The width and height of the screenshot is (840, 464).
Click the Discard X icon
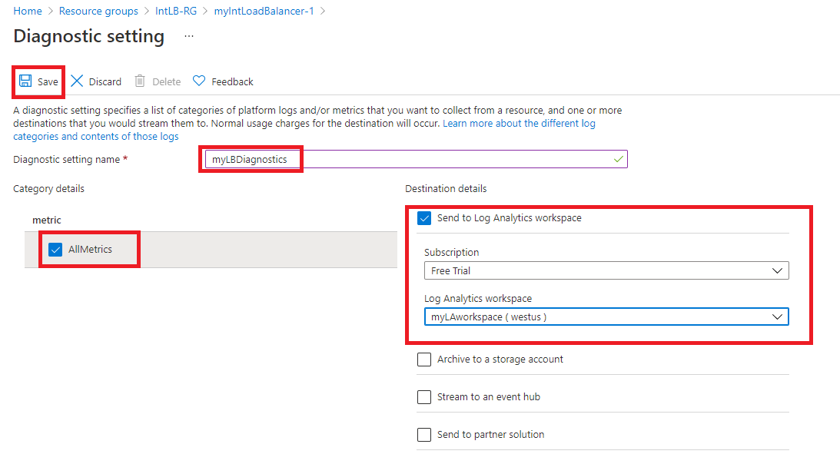tap(77, 81)
